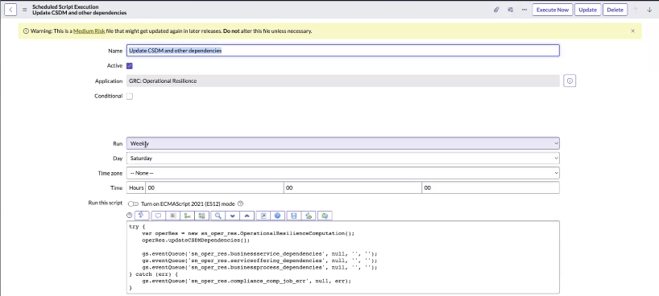This screenshot has width=659, height=296.
Task: Go to previous record with up arrow
Action: tap(636, 10)
